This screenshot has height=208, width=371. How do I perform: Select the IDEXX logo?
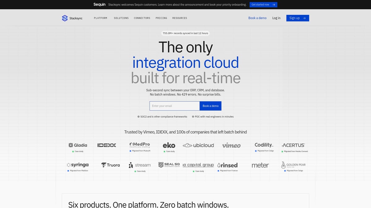106,145
